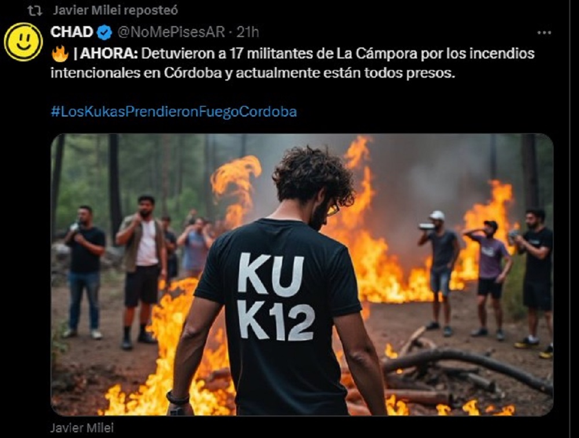This screenshot has height=438, width=579.
Task: Click the fire emoji before AHORA
Action: click(60, 54)
